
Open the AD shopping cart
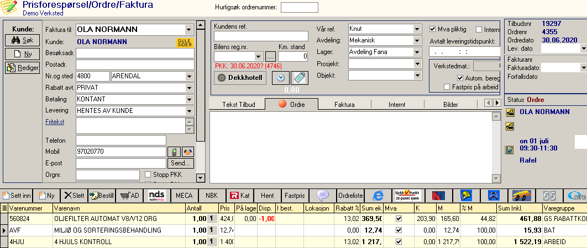pos(129,195)
